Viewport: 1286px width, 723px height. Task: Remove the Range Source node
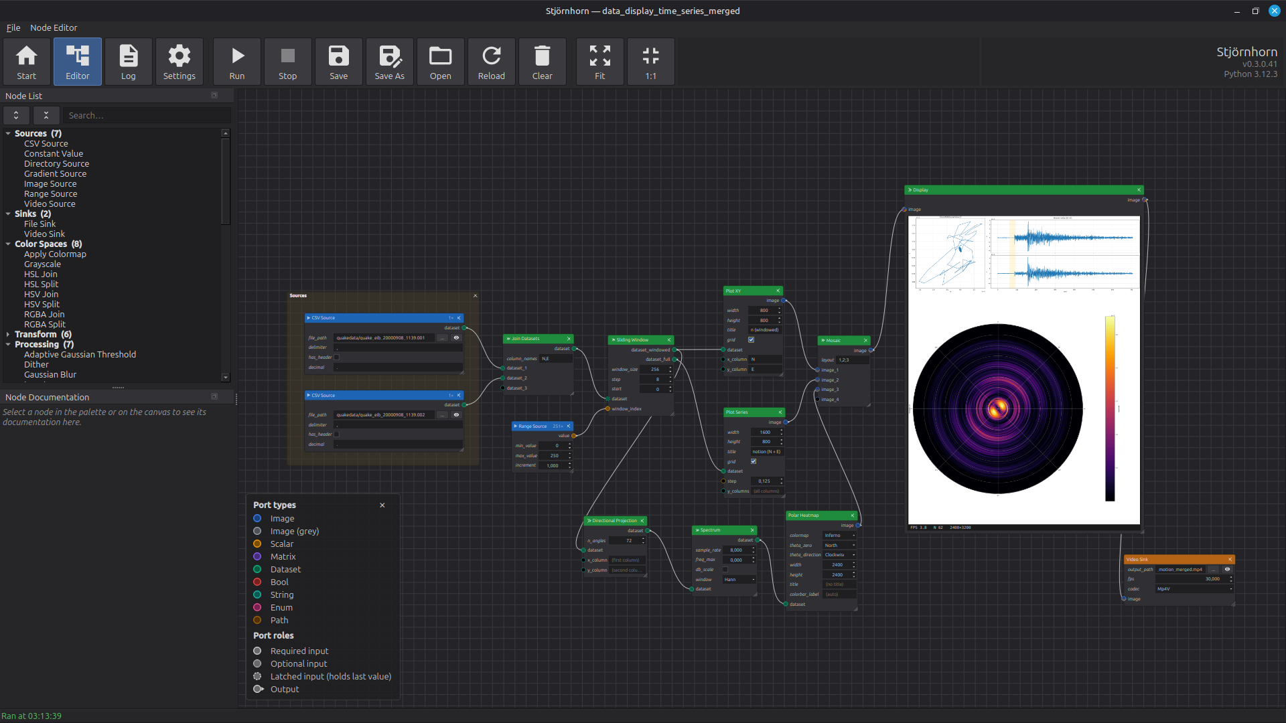pos(569,426)
